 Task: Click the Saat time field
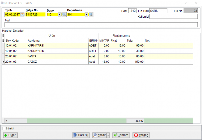coord(132,11)
